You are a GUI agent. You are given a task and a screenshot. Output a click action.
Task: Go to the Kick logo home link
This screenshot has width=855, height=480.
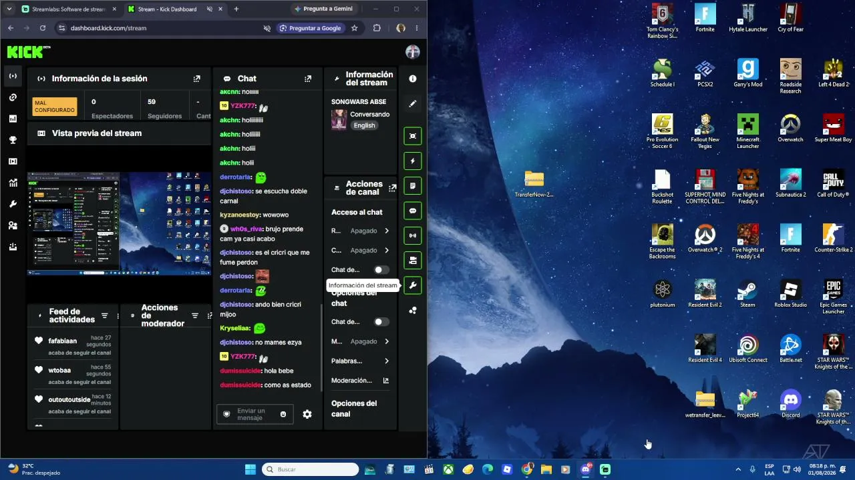29,52
